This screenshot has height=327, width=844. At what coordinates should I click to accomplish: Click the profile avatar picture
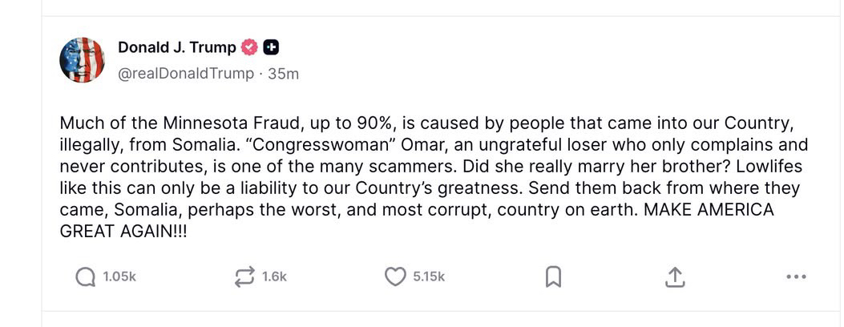(x=83, y=60)
